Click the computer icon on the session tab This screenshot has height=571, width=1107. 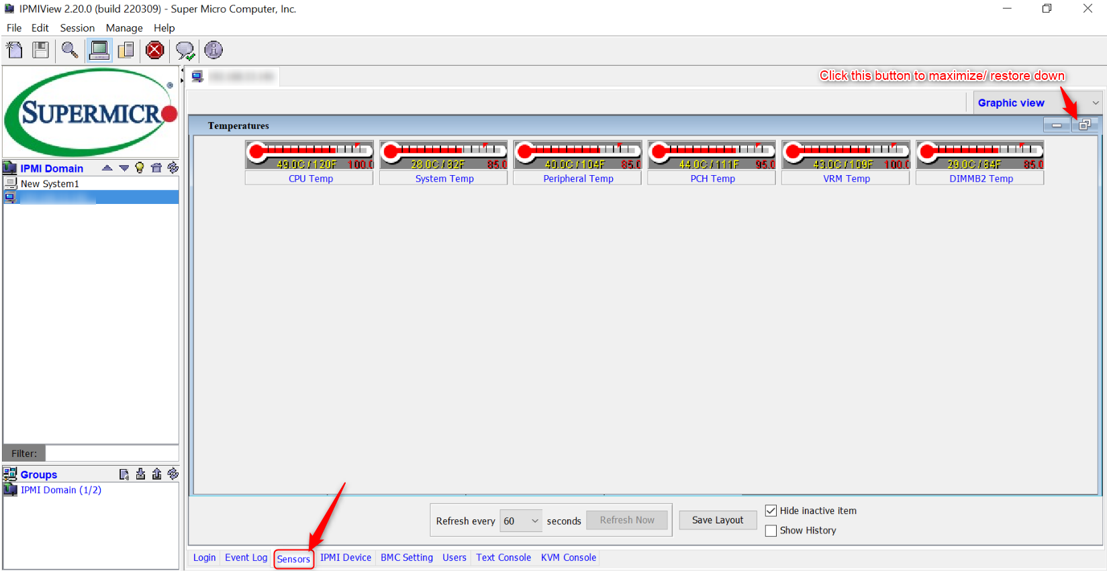point(197,76)
